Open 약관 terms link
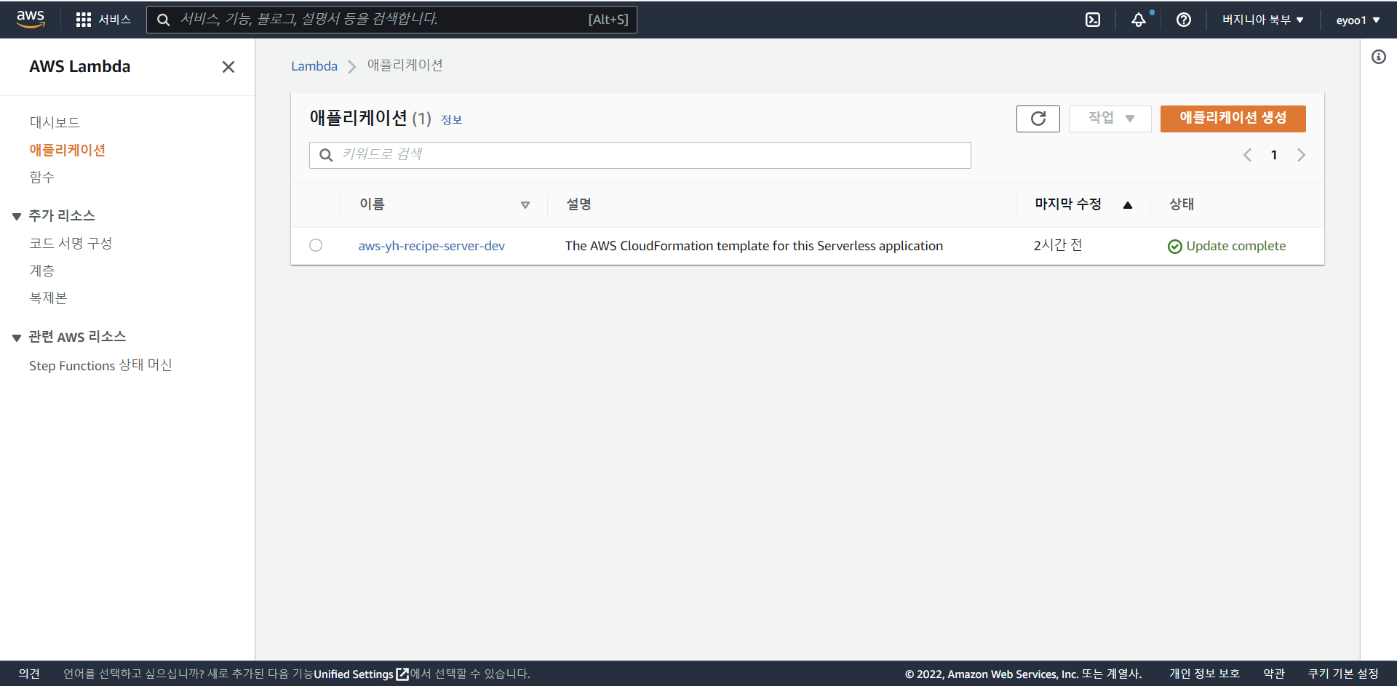This screenshot has height=686, width=1397. point(1274,674)
